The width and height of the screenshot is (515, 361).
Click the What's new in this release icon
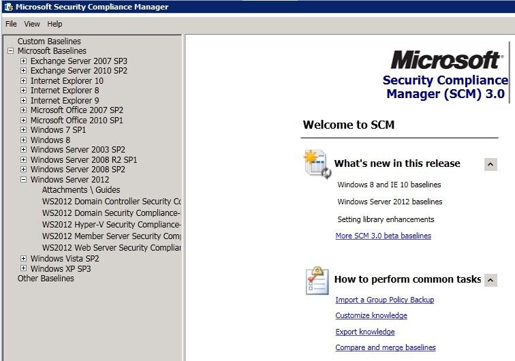click(317, 164)
